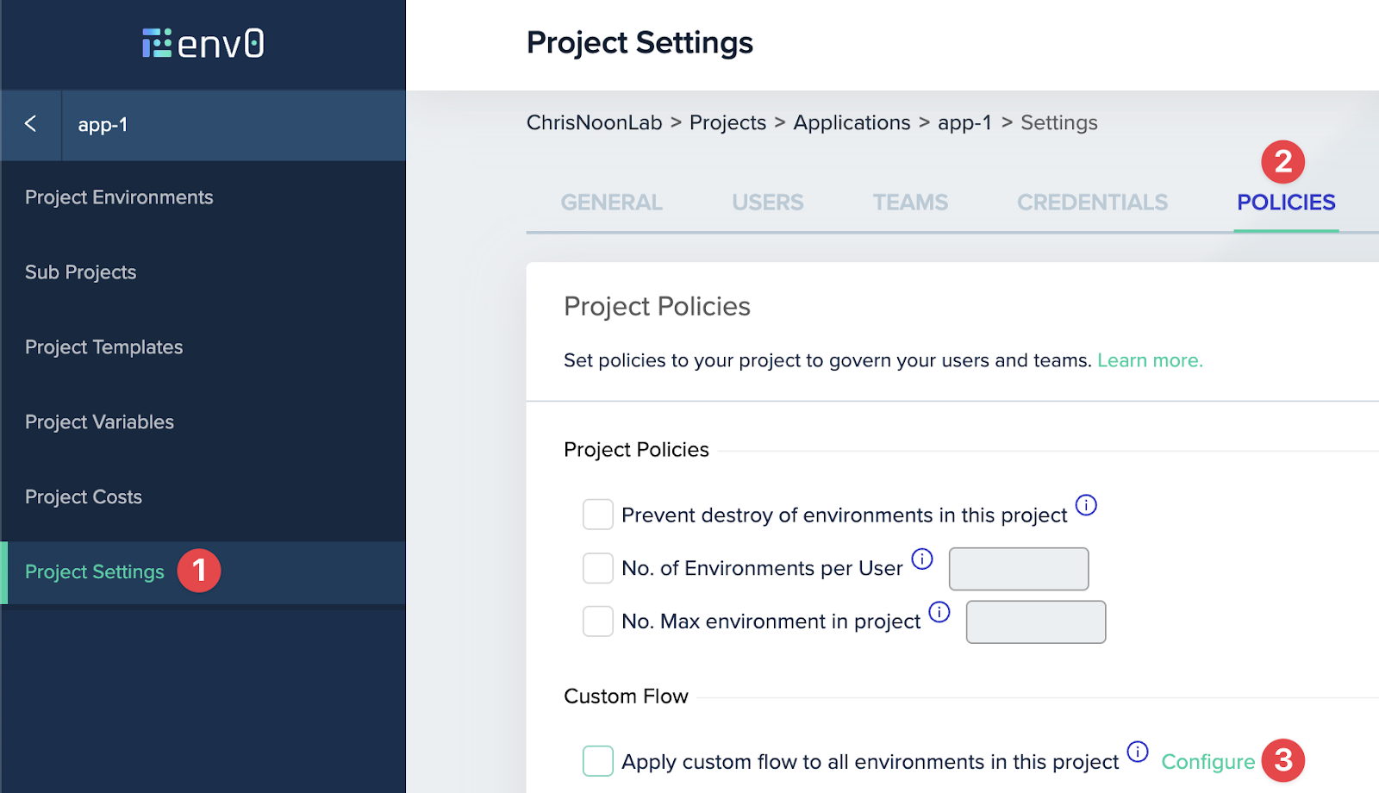Open info tooltip for Prevent destroy policy

pos(1087,507)
